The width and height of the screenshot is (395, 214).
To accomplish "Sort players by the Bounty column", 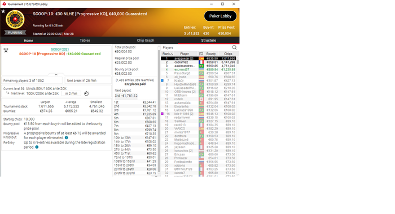I will [x=211, y=54].
